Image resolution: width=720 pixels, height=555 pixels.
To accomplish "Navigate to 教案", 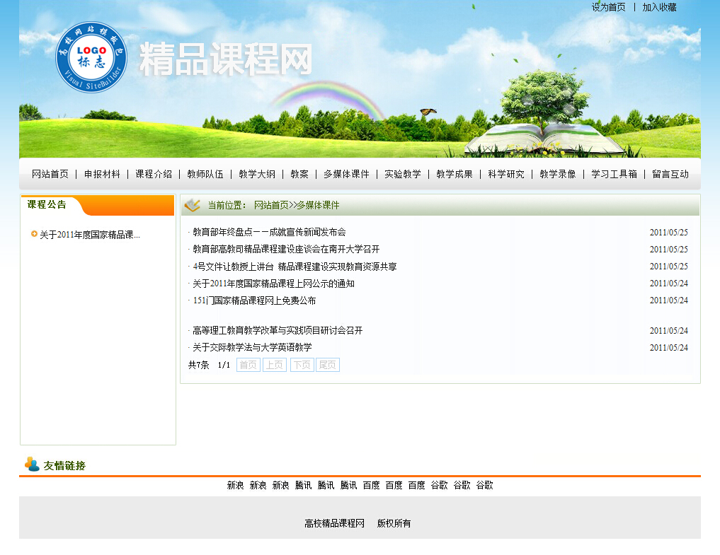I will [x=299, y=174].
